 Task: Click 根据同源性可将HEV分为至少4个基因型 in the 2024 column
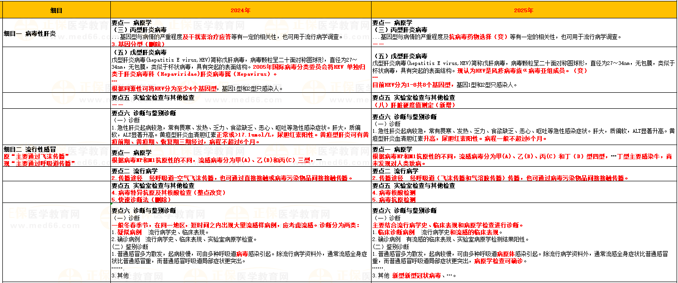coord(164,88)
